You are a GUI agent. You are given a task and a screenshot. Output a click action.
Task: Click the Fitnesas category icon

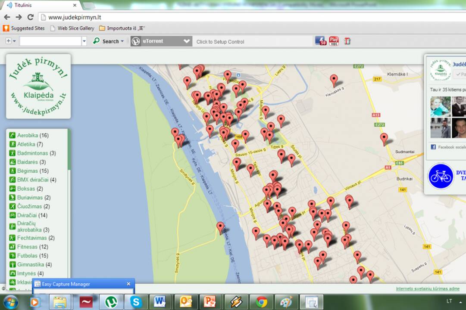click(12, 247)
